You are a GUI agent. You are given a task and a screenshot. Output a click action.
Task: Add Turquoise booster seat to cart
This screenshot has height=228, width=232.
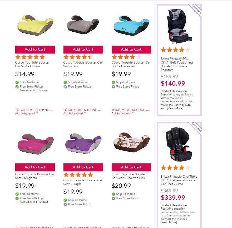click(x=131, y=49)
